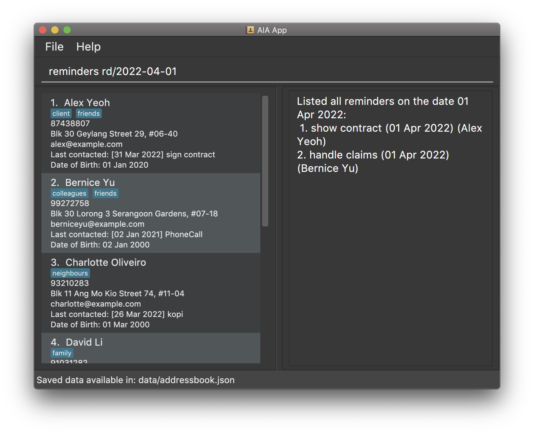Click address Blk 11 Ang Mo Kio Street 74

117,293
